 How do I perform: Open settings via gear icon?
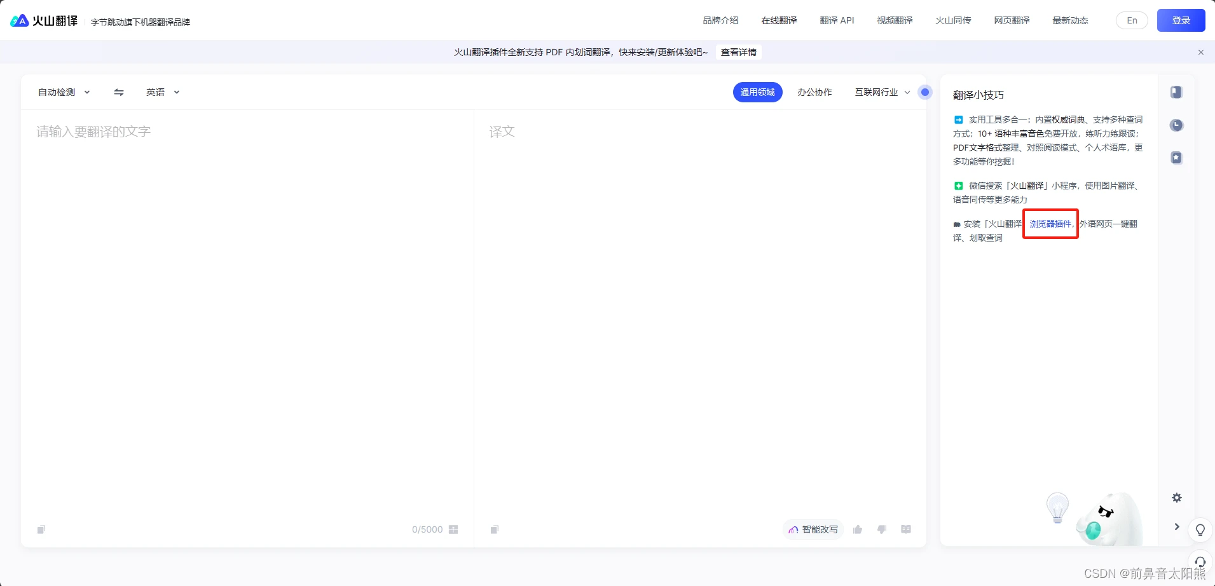click(x=1177, y=498)
